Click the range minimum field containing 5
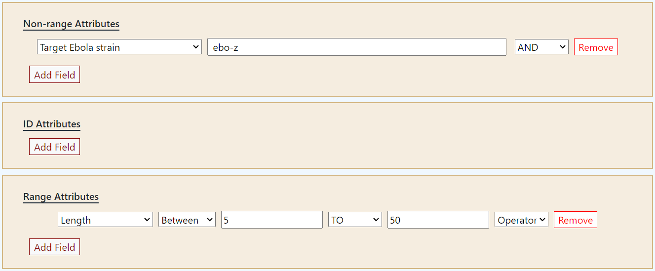This screenshot has width=655, height=271. tap(271, 220)
